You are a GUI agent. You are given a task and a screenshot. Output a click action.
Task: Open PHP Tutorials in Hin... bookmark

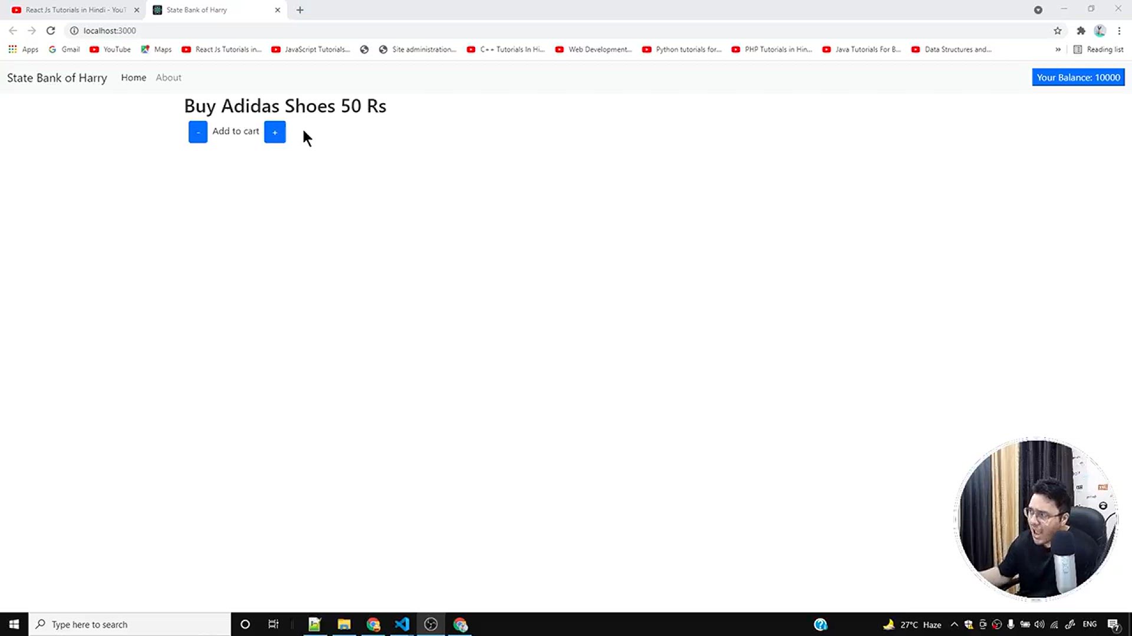pyautogui.click(x=772, y=49)
